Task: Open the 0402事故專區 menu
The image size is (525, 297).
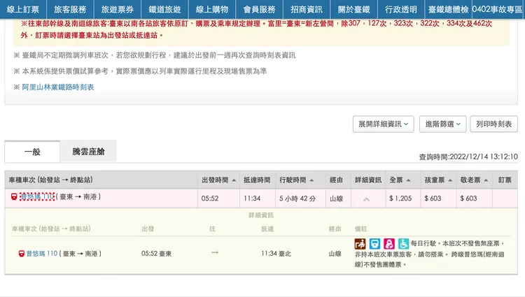Action: tap(498, 9)
